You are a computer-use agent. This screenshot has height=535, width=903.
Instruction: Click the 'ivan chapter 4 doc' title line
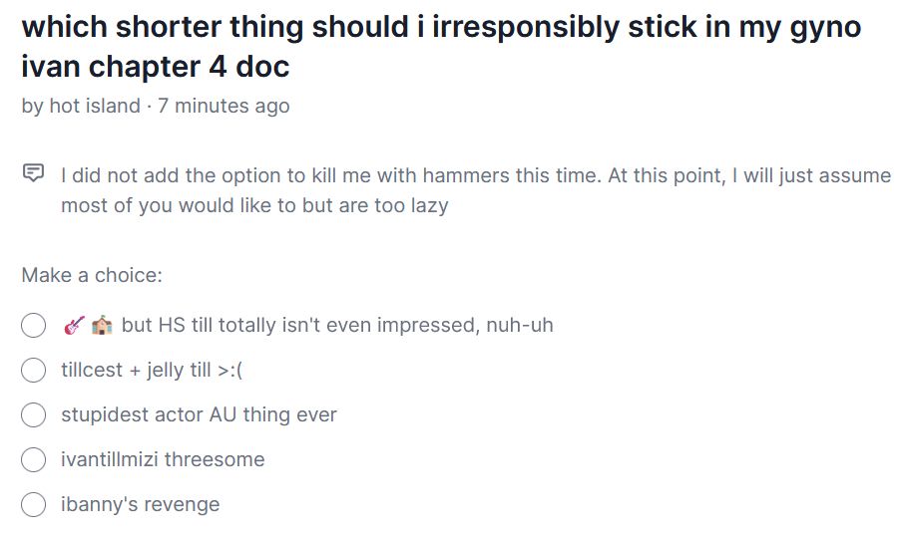(155, 67)
